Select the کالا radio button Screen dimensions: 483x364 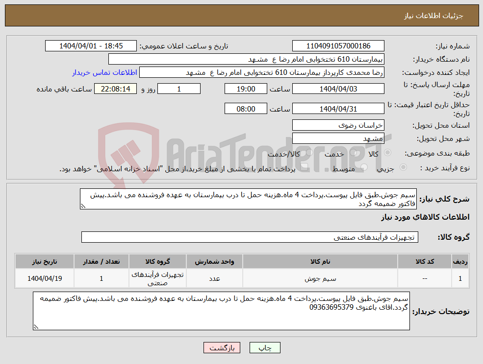coord(388,153)
